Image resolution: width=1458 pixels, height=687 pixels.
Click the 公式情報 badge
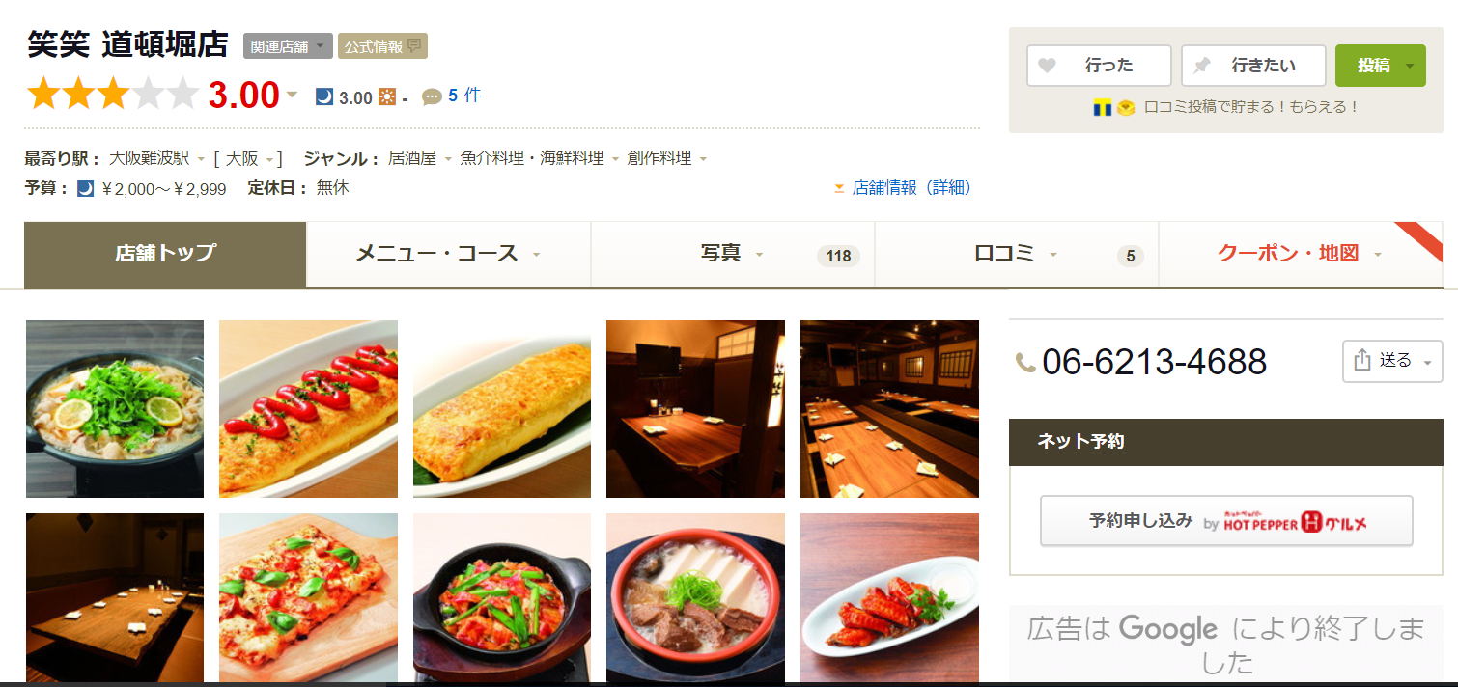pos(382,45)
